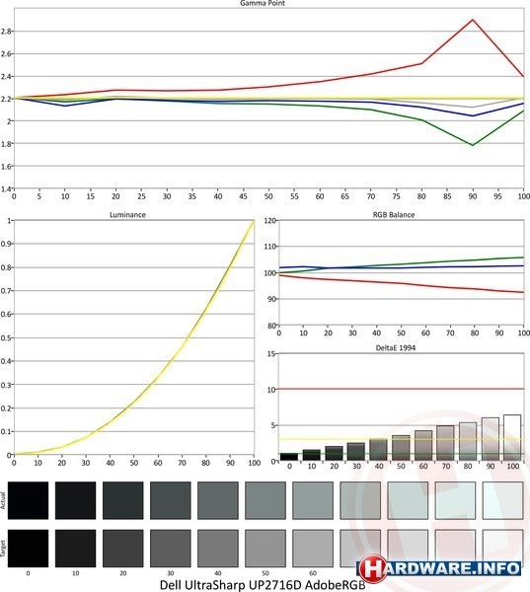Screen dimensions: 530x592
Task: Select the DeltaE 1994 bar at level 80
Action: coord(468,441)
